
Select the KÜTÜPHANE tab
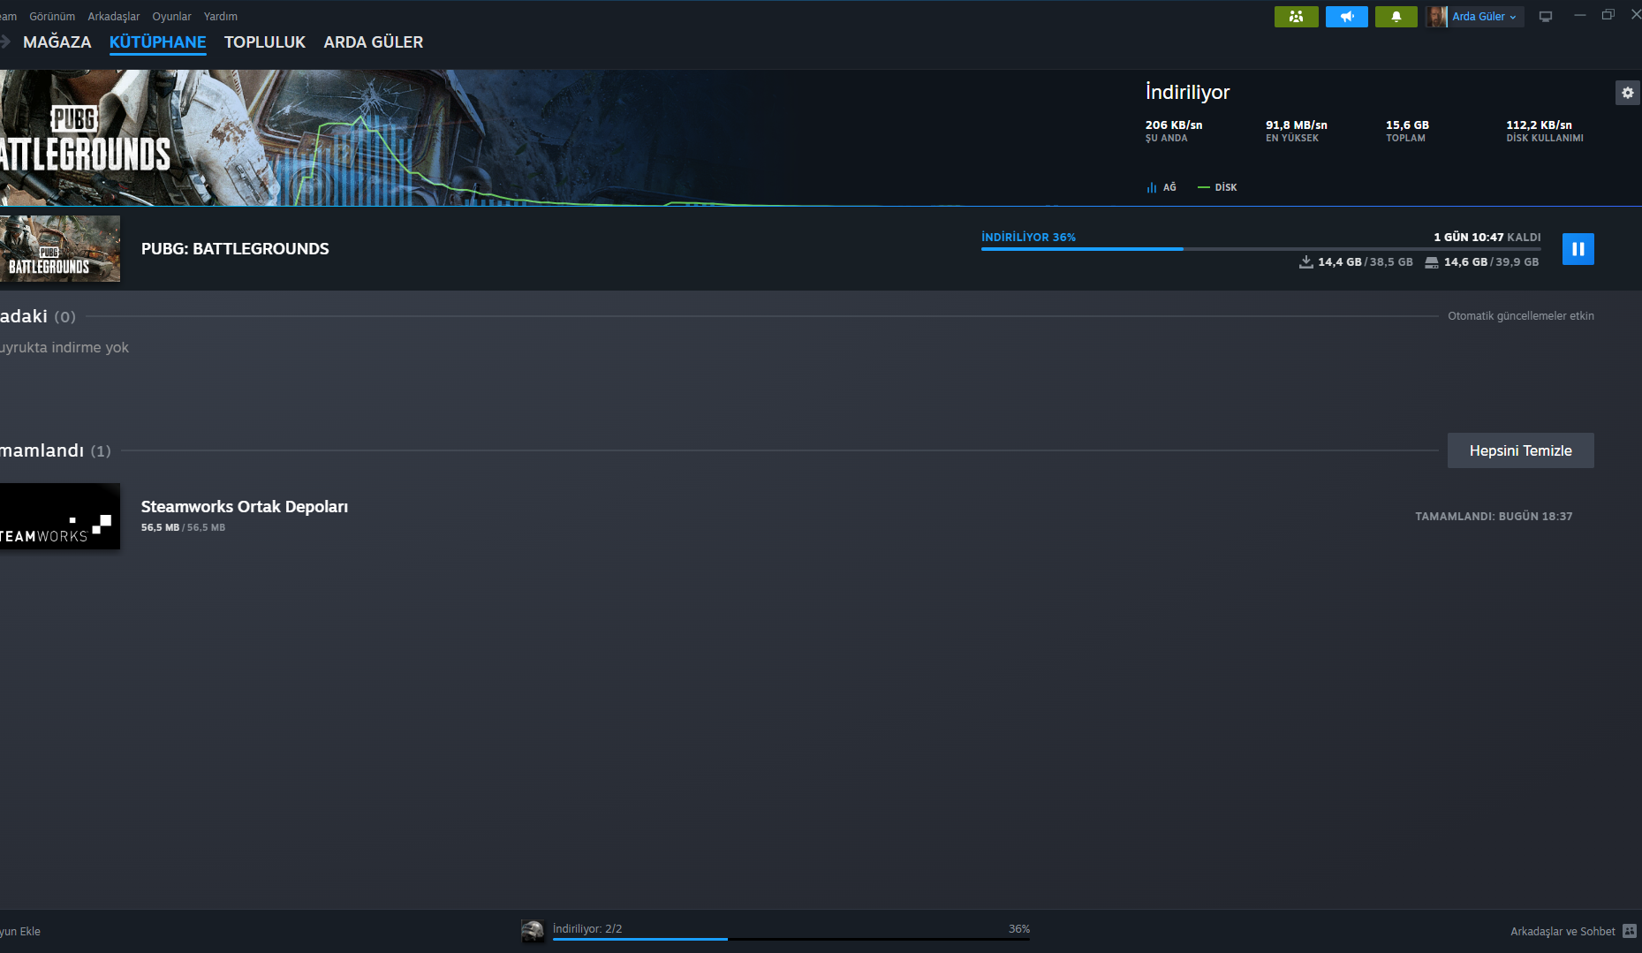pos(158,42)
